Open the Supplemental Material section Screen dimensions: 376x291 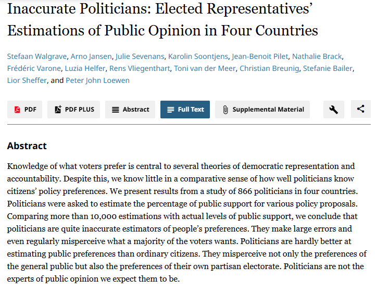click(x=262, y=110)
